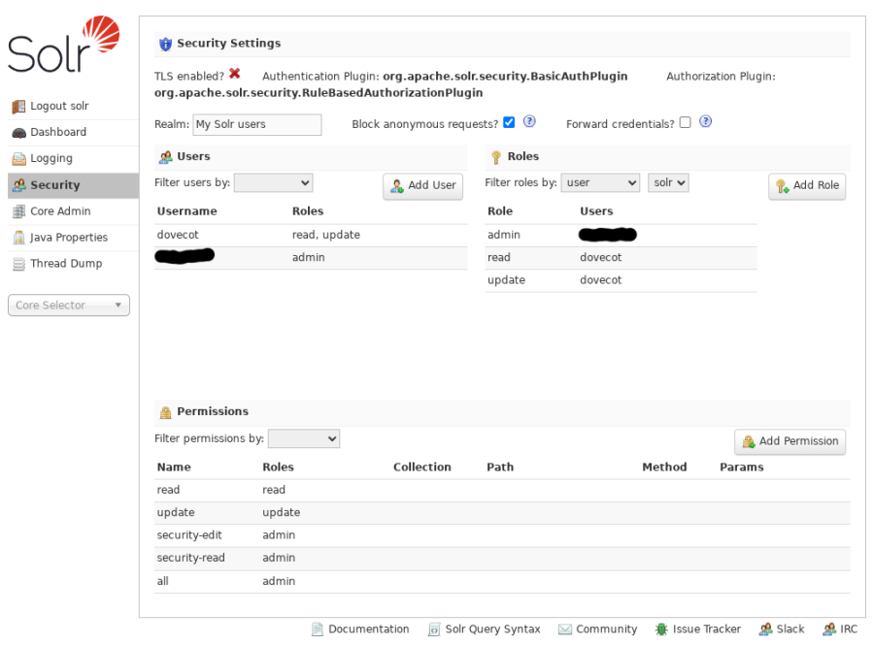The image size is (874, 645).
Task: Click the Realm input field
Action: coord(257,125)
